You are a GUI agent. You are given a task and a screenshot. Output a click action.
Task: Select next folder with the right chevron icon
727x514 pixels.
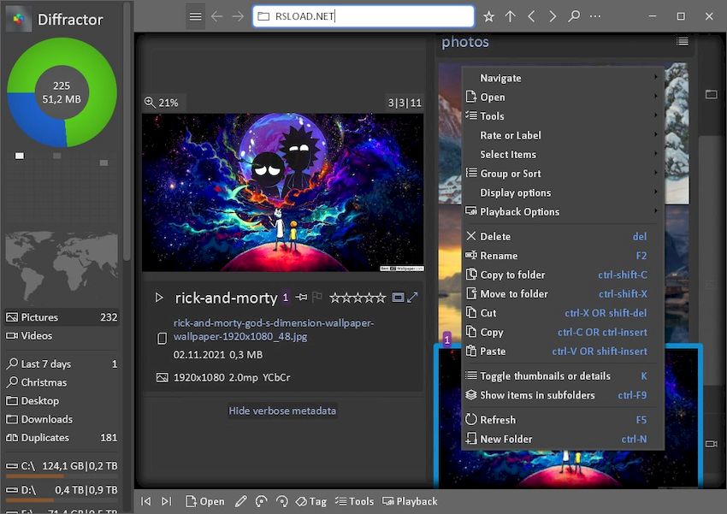[553, 16]
